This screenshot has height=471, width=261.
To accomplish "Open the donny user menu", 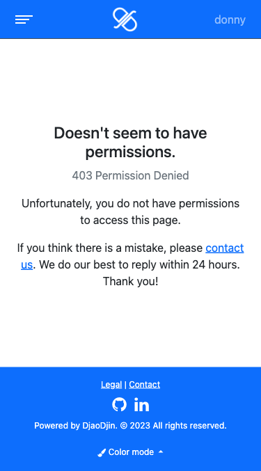I will [x=230, y=19].
